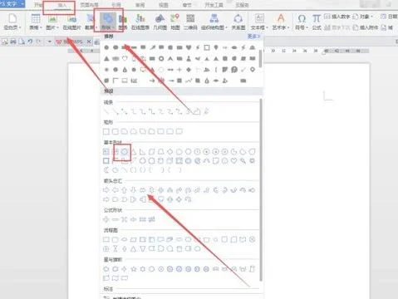Select the isosceles triangle basic shape

[x=134, y=151]
